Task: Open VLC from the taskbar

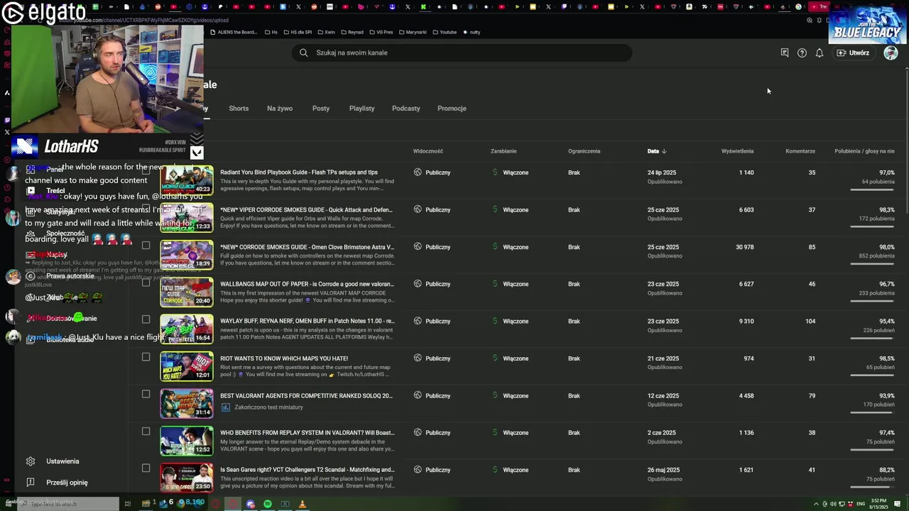Action: [x=302, y=504]
